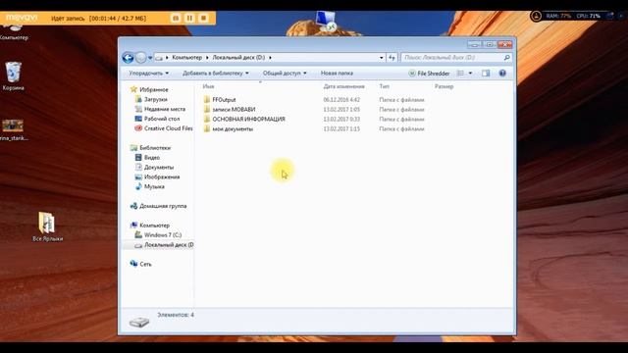Select the мои документы folder
This screenshot has width=628, height=353.
pos(233,128)
